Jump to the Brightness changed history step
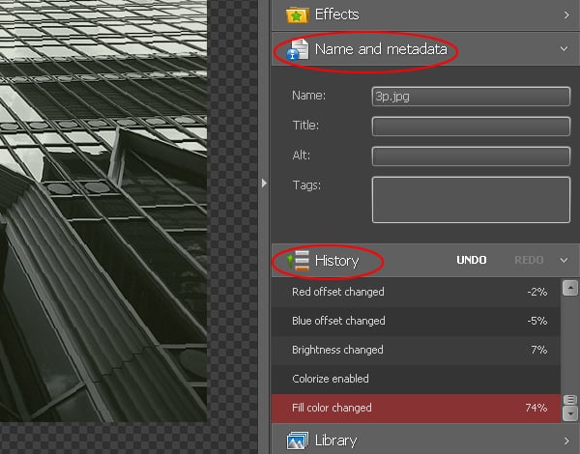580x454 pixels. (x=416, y=350)
